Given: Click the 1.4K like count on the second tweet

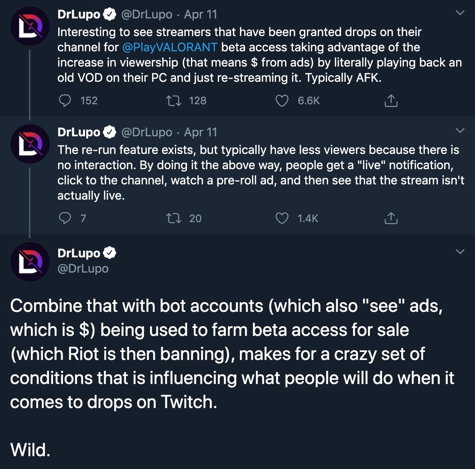Looking at the screenshot, I should click(307, 218).
